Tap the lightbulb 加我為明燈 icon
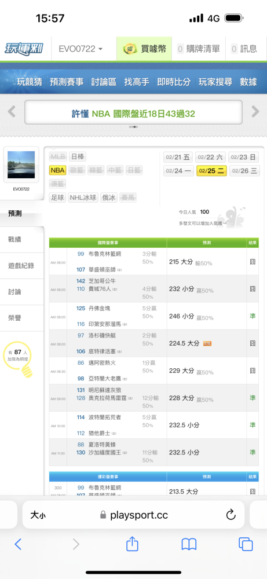Screen dimensions: 267x579 (x=19, y=360)
